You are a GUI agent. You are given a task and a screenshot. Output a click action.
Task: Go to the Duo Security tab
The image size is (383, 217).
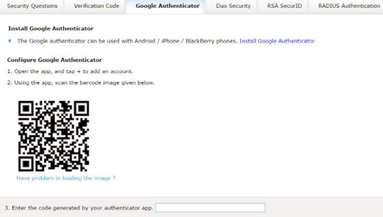click(x=233, y=6)
